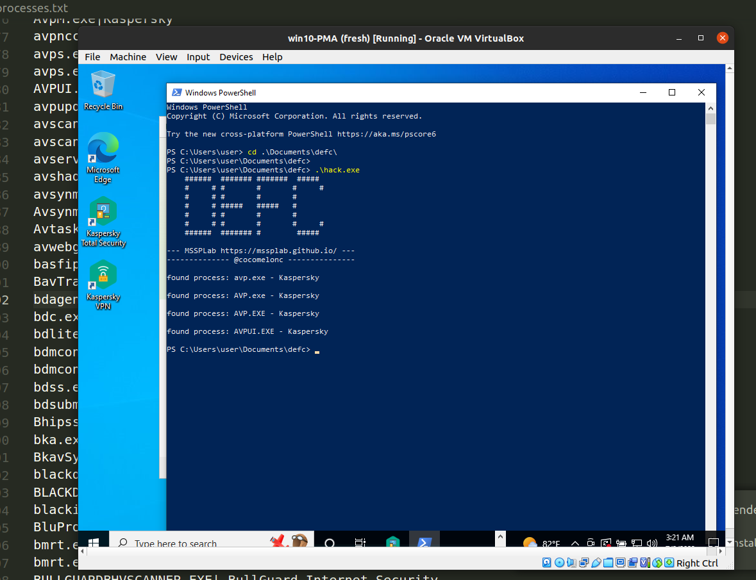Click the VirtualBox mouse integration indicator

pyautogui.click(x=657, y=563)
